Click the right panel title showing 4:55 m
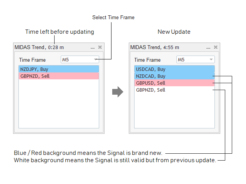246x184 pixels. [x=155, y=48]
